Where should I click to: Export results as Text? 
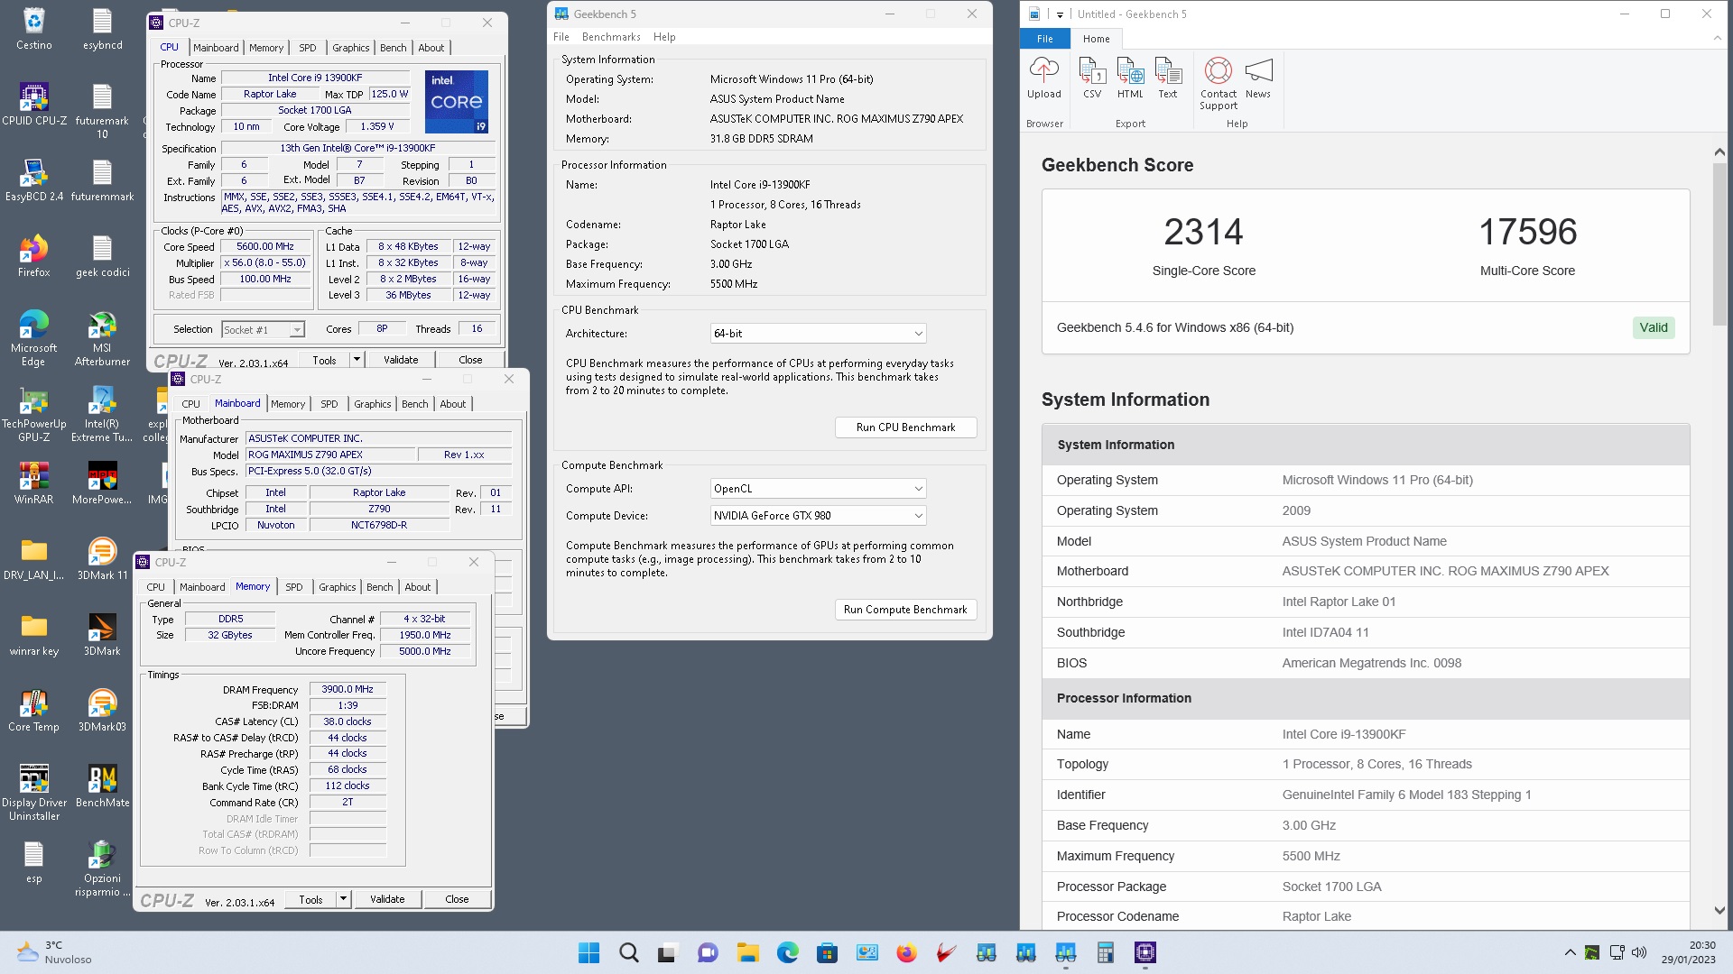1168,78
